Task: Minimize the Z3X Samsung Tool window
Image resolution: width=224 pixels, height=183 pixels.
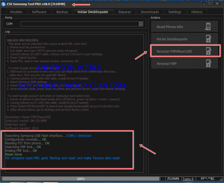Action: (204, 4)
